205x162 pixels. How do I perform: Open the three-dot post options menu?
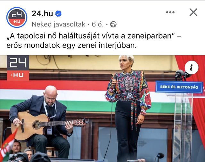point(170,12)
